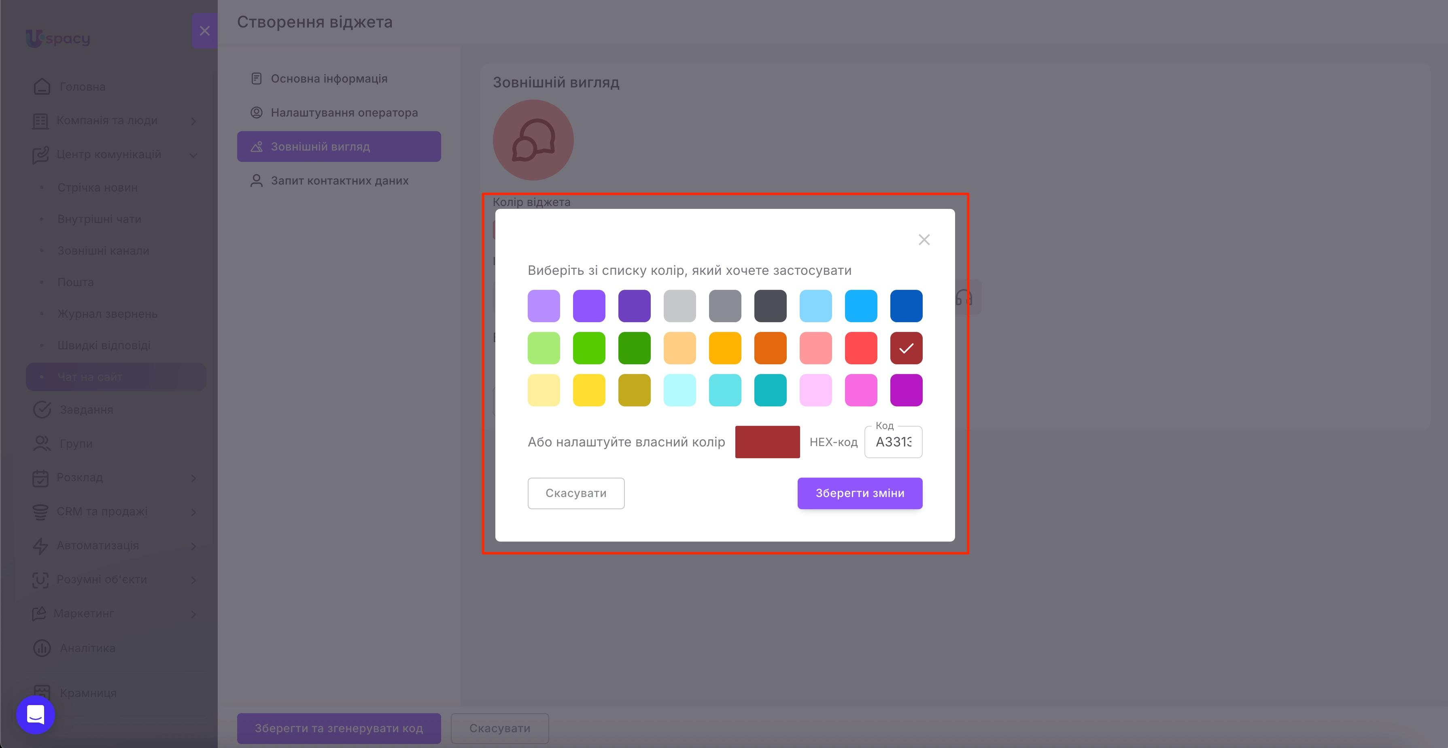The image size is (1448, 748).
Task: Close the color picker dialog
Action: [924, 240]
